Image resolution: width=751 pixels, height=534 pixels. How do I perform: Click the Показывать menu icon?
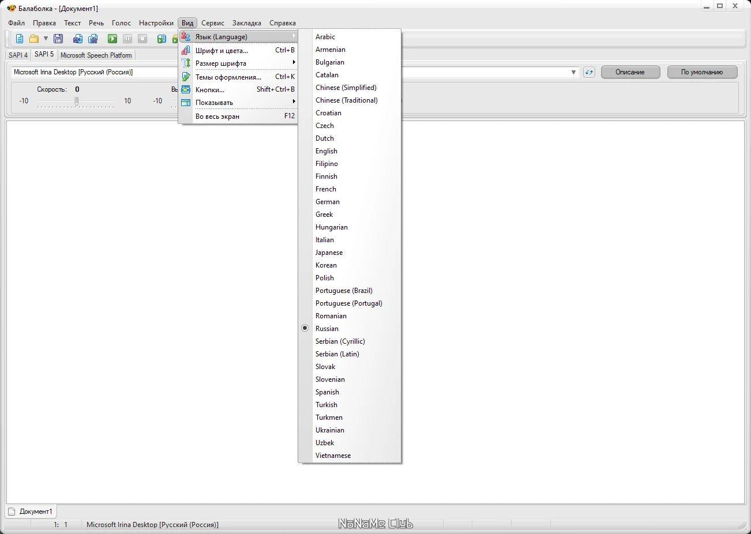tap(186, 103)
